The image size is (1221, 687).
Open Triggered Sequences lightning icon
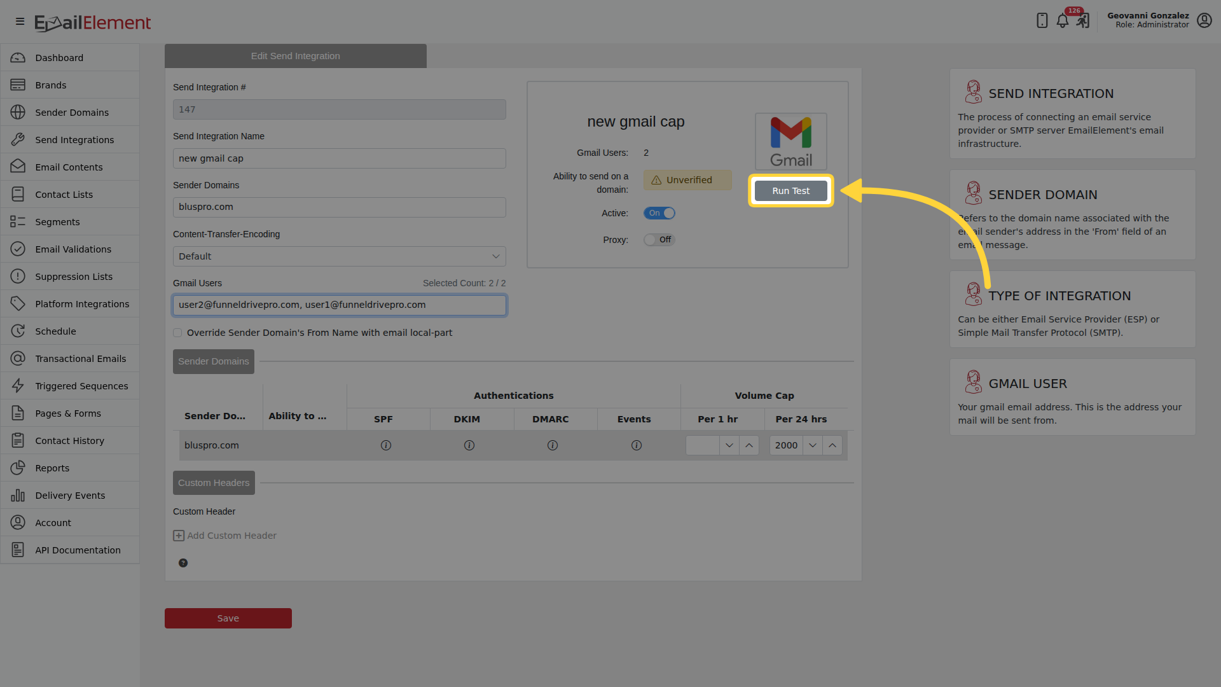[18, 386]
